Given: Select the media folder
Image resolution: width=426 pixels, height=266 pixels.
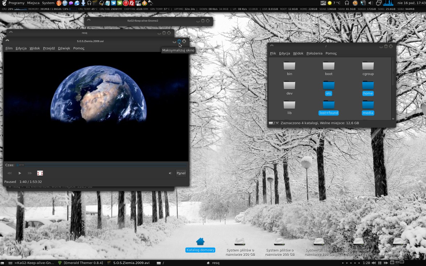Looking at the screenshot, I should pos(368,108).
